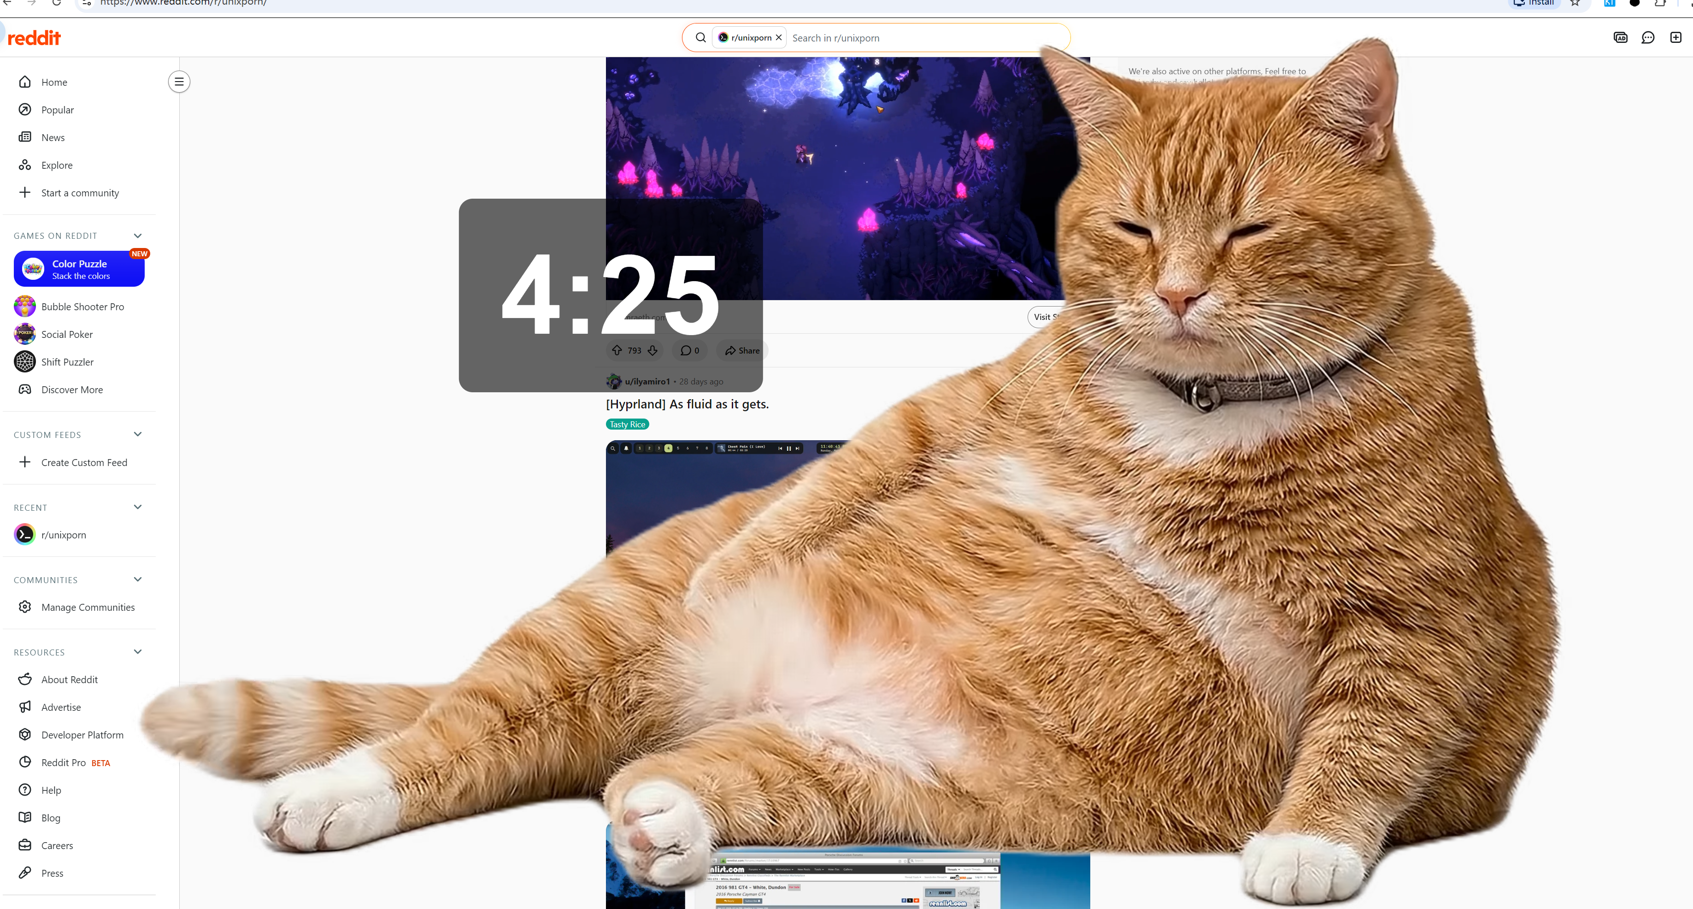Image resolution: width=1693 pixels, height=909 pixels.
Task: Open Explore in the sidebar
Action: [57, 165]
